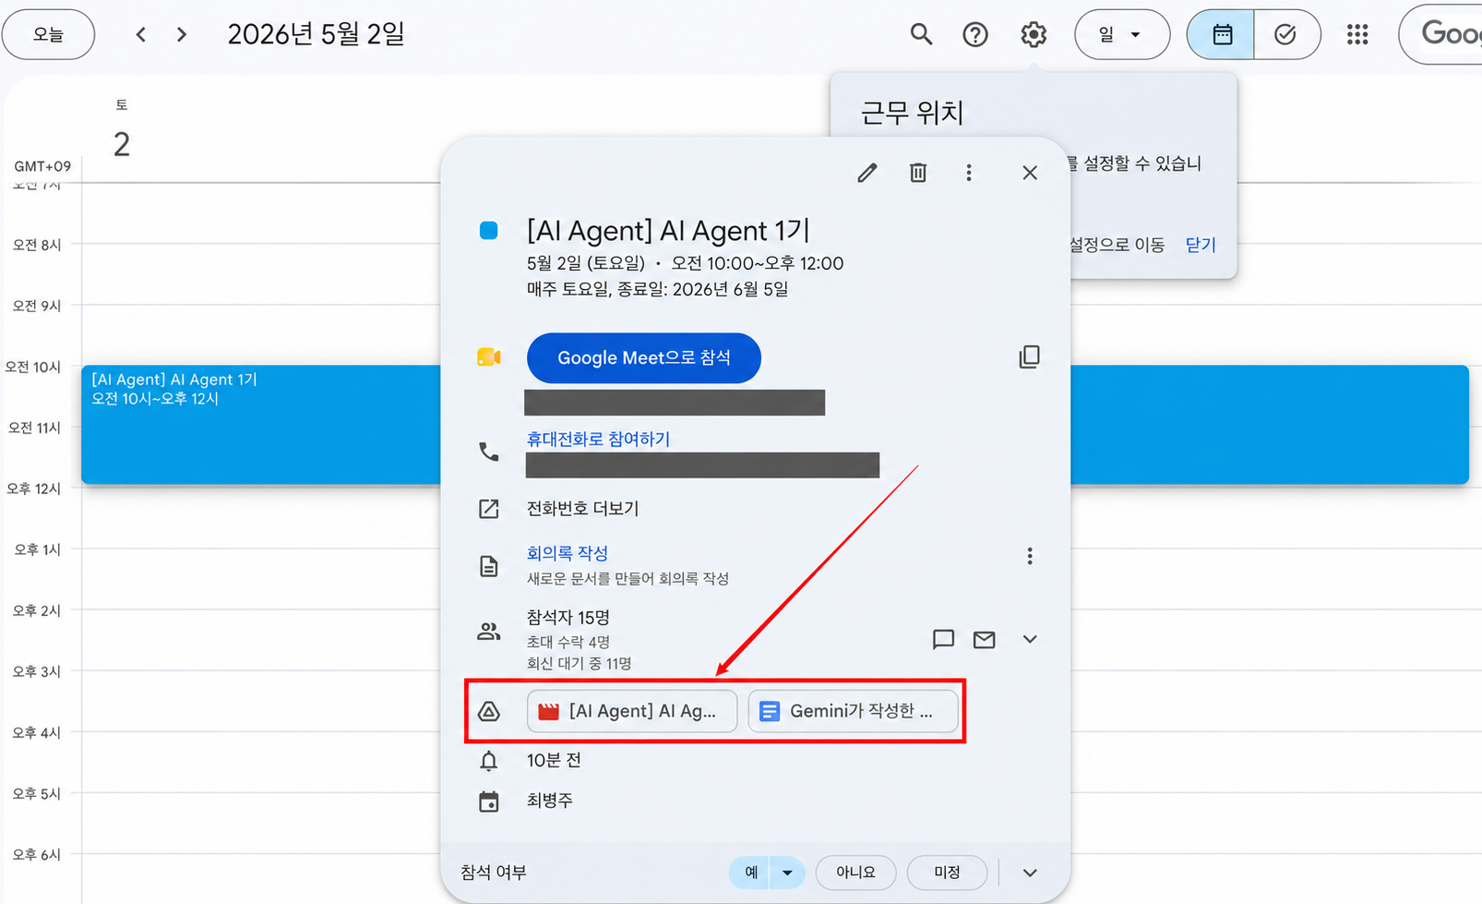Open meeting notes three-dot options
The height and width of the screenshot is (904, 1482).
pyautogui.click(x=1030, y=556)
